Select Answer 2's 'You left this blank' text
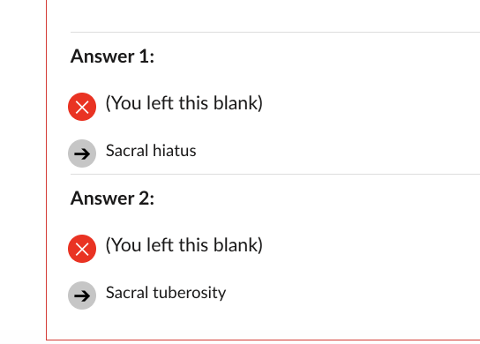This screenshot has width=480, height=344. tap(184, 245)
